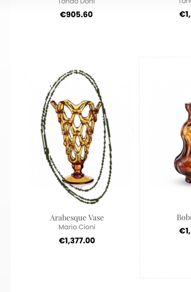Click the white space between the €905.60 price and the vase
The height and width of the screenshot is (292, 191).
tap(76, 43)
